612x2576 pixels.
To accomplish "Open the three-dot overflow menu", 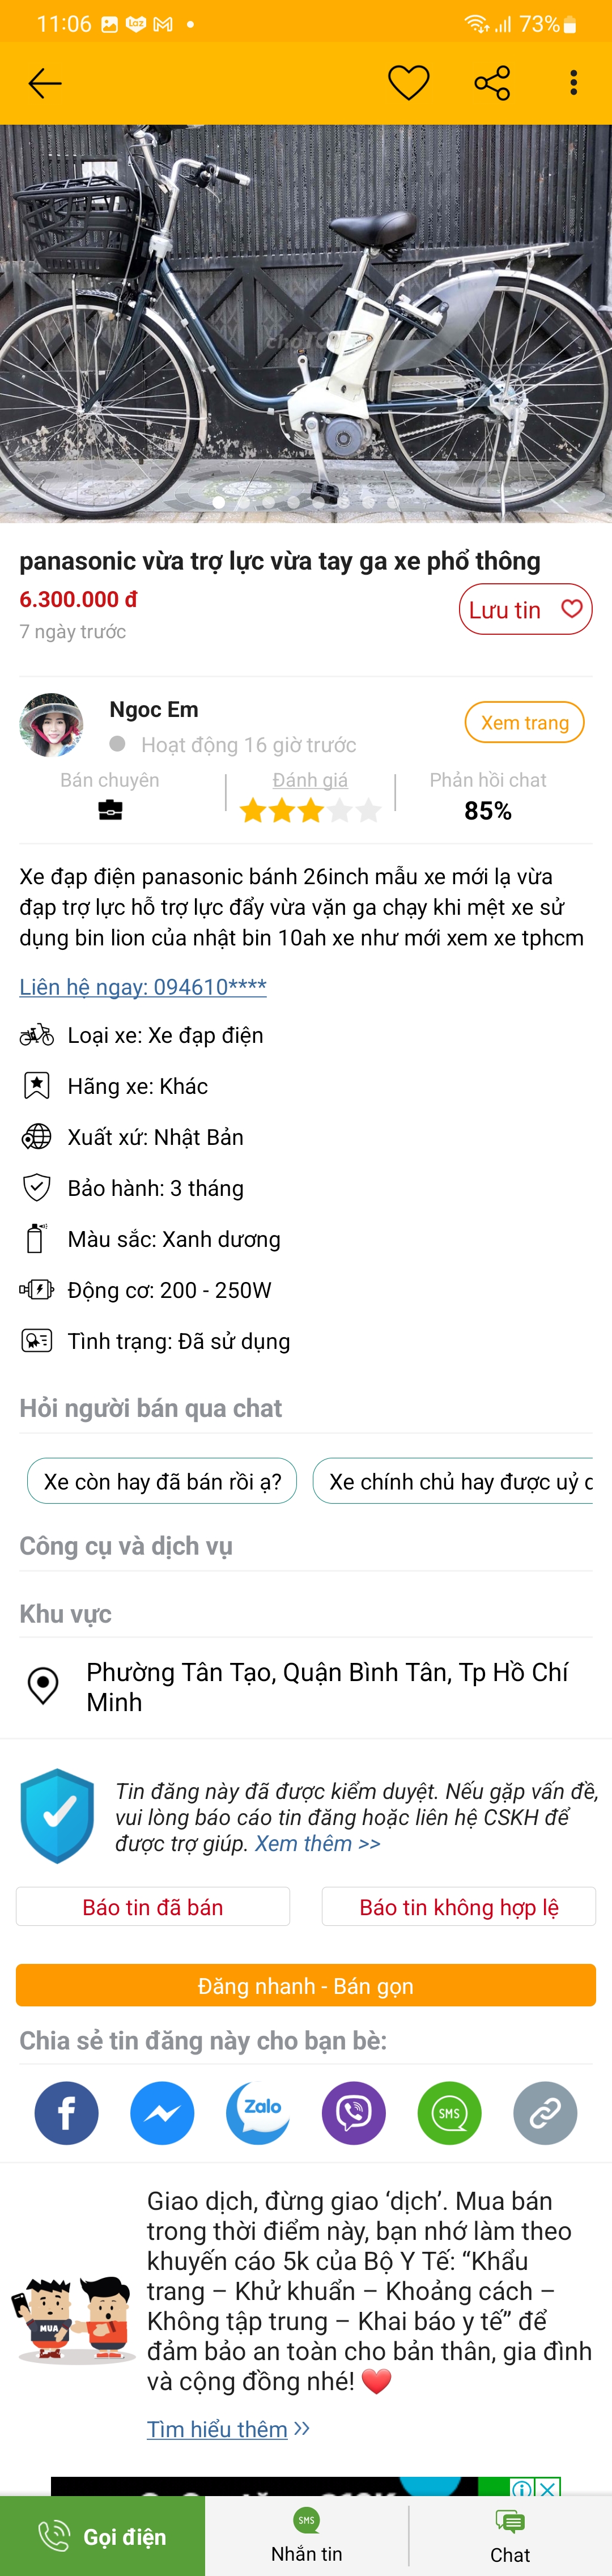I will [x=573, y=83].
